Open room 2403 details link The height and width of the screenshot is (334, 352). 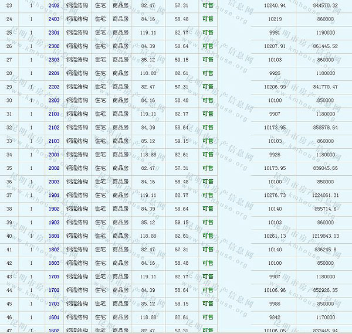(x=53, y=19)
